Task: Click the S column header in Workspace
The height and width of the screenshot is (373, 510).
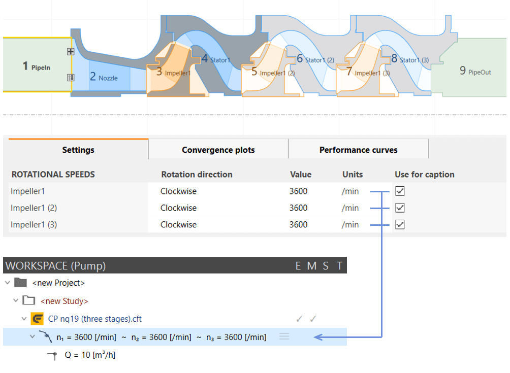Action: (x=326, y=266)
